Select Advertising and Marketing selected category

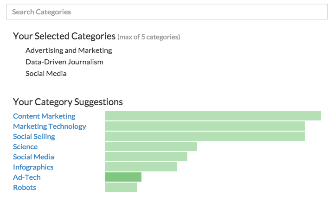click(x=69, y=50)
